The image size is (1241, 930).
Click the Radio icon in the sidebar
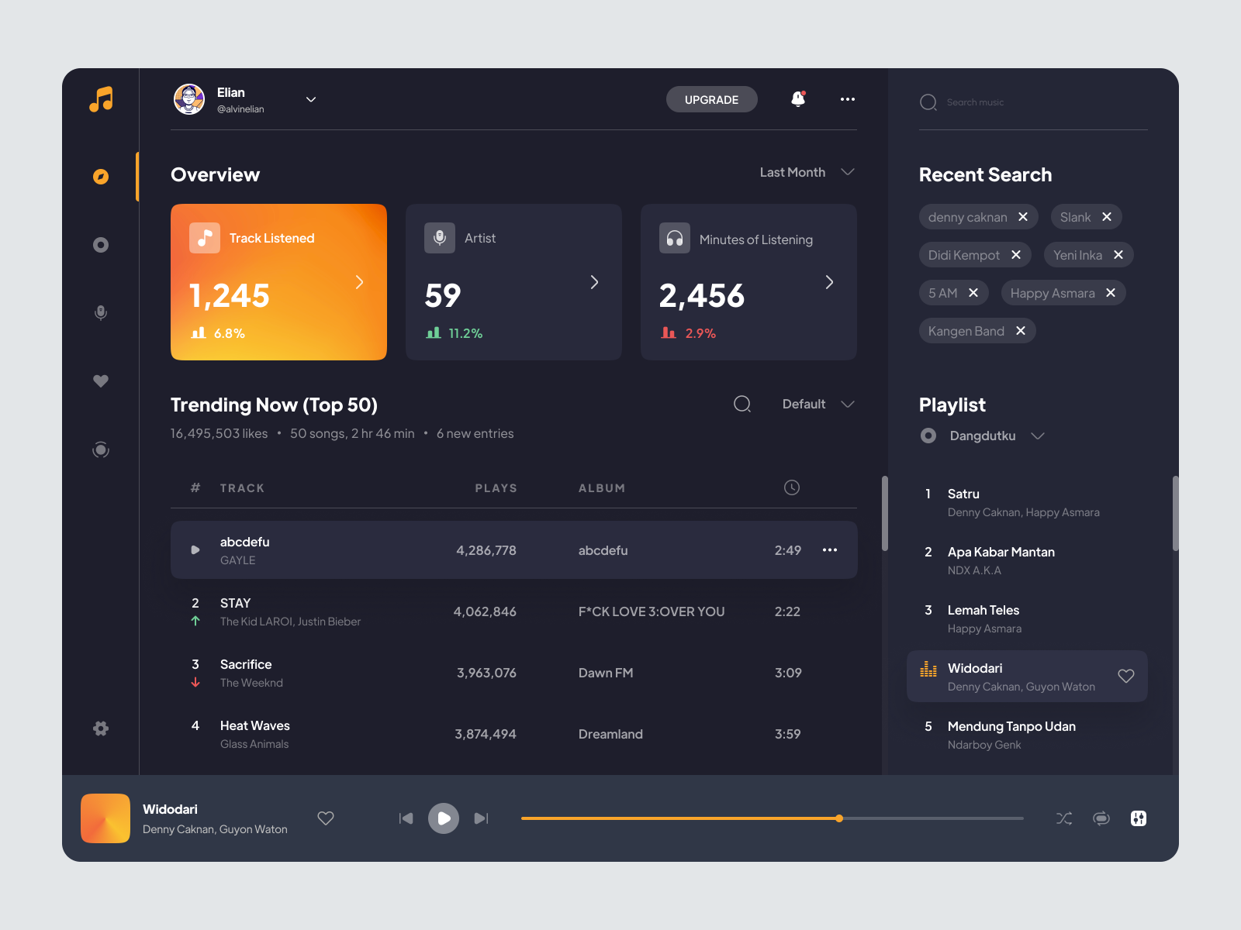100,449
